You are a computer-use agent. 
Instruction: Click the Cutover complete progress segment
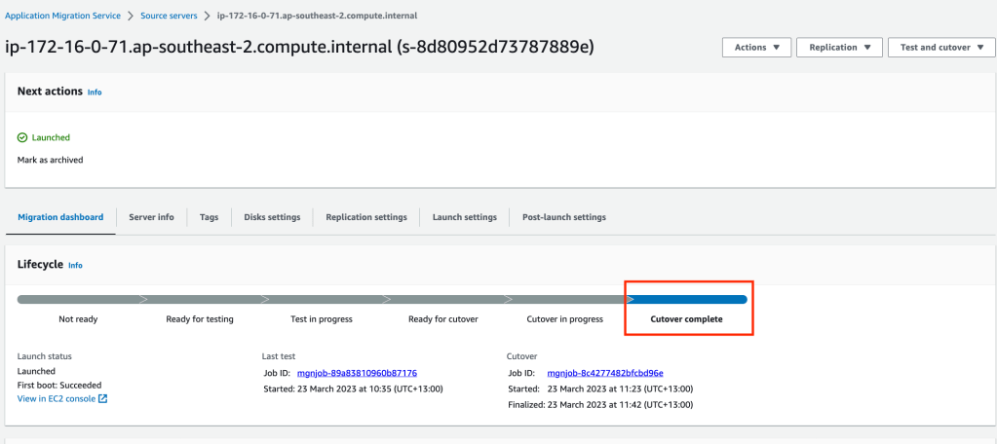687,300
